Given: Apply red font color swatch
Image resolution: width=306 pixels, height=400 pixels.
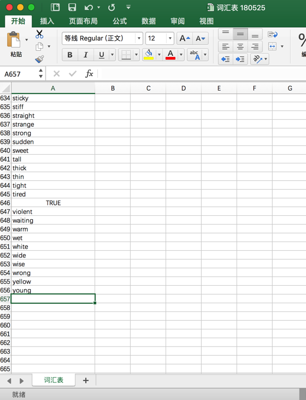Looking at the screenshot, I should (x=170, y=58).
